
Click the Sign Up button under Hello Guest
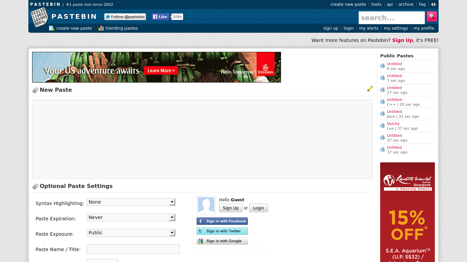[x=231, y=208]
